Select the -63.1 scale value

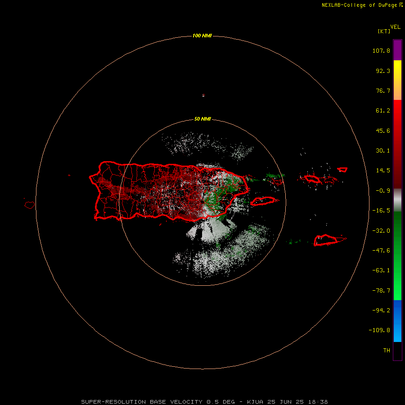(x=381, y=270)
